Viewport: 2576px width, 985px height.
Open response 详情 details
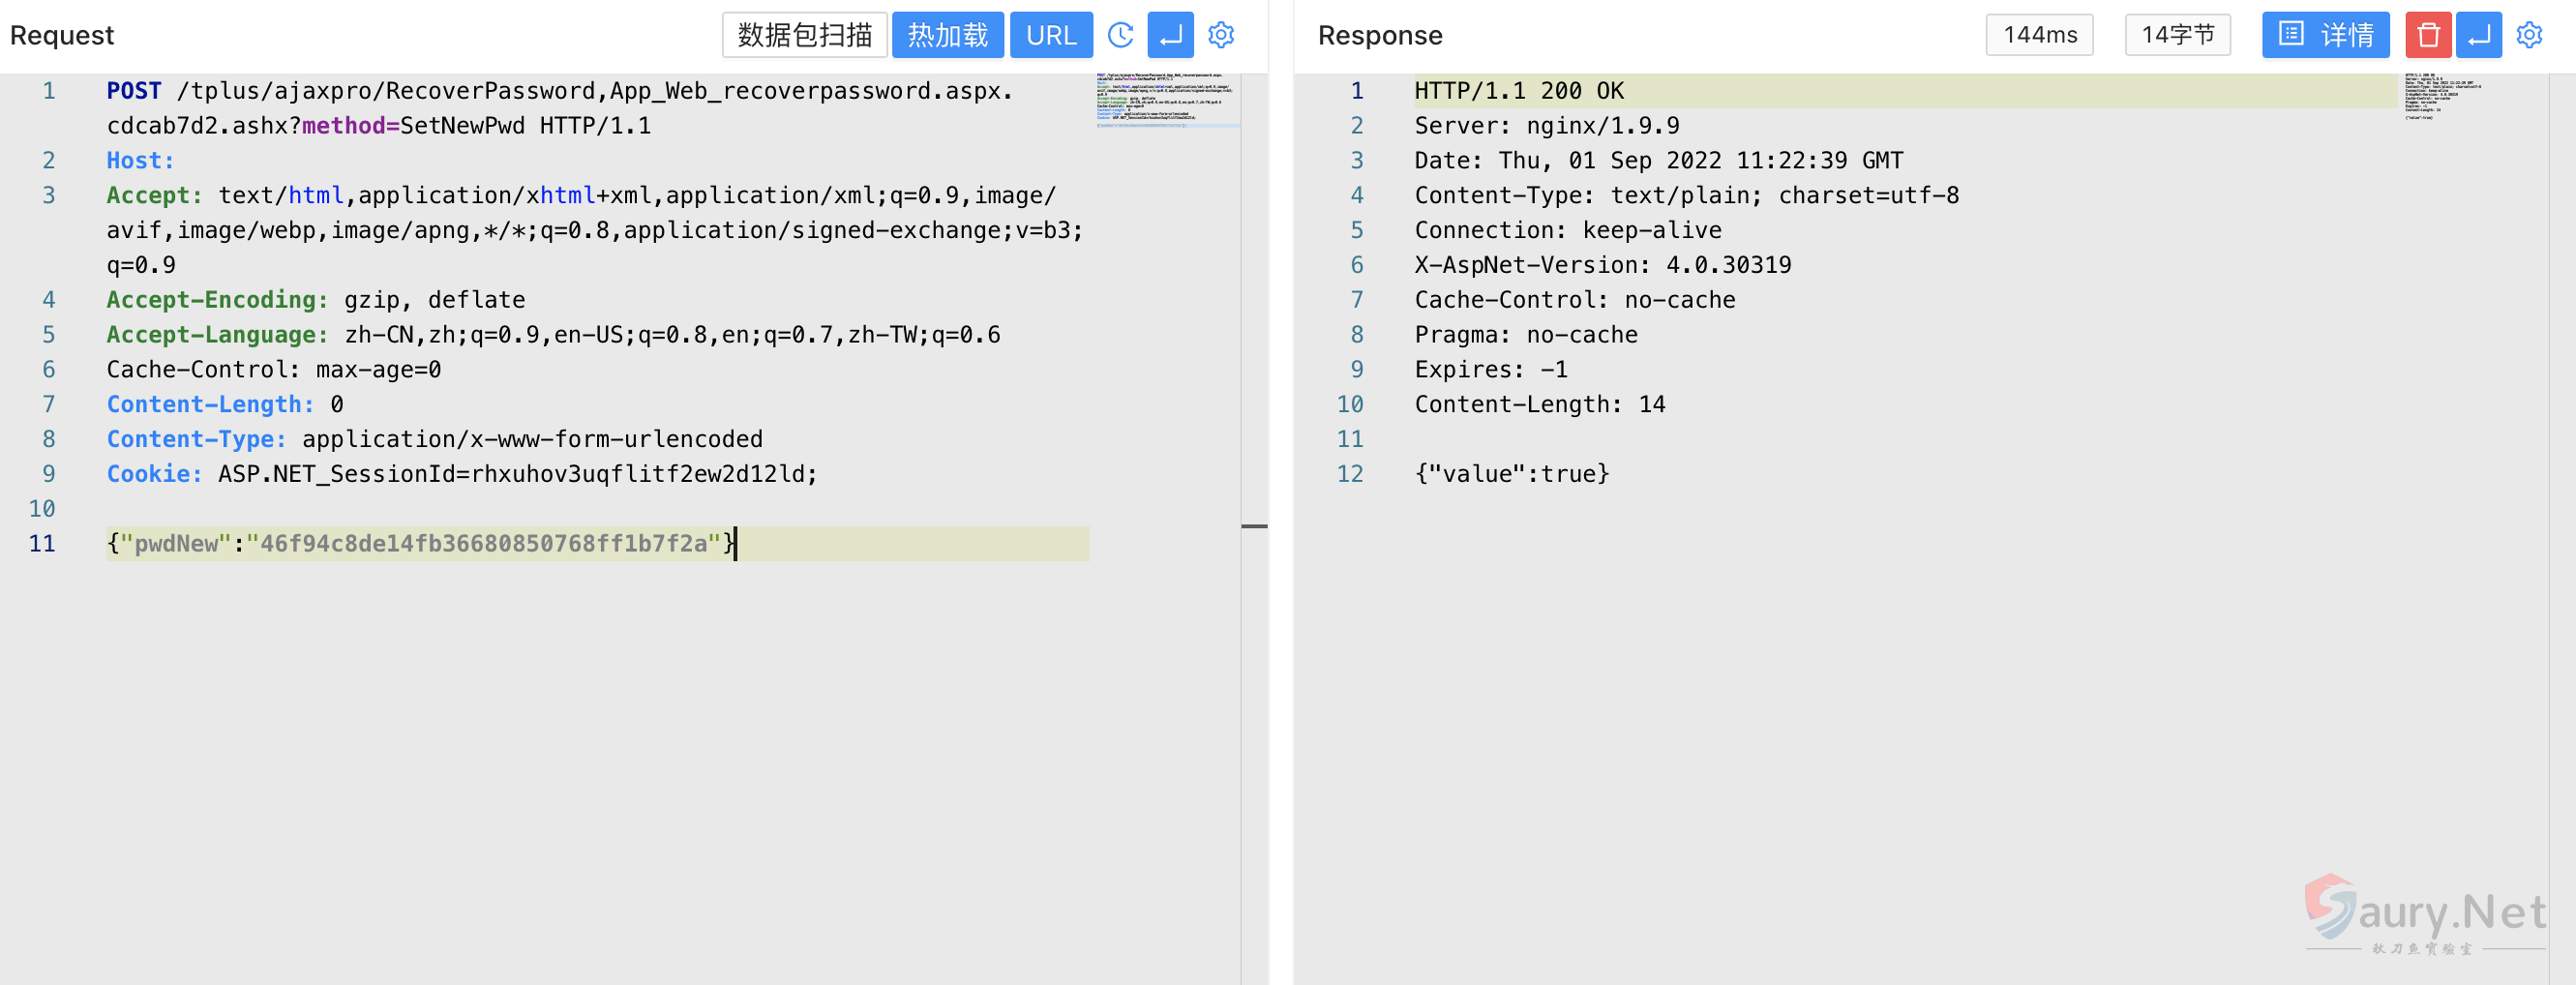(2325, 36)
